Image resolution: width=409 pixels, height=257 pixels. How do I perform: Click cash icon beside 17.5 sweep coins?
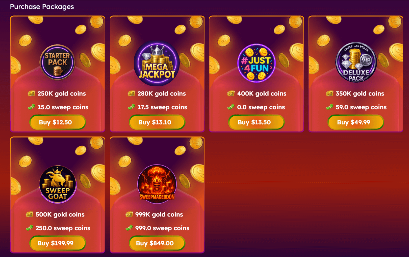[131, 107]
